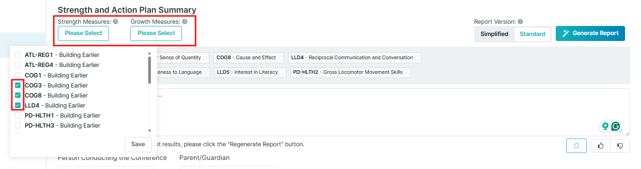This screenshot has width=641, height=169.
Task: Click the regenerate report refresh icon
Action: coord(576,146)
